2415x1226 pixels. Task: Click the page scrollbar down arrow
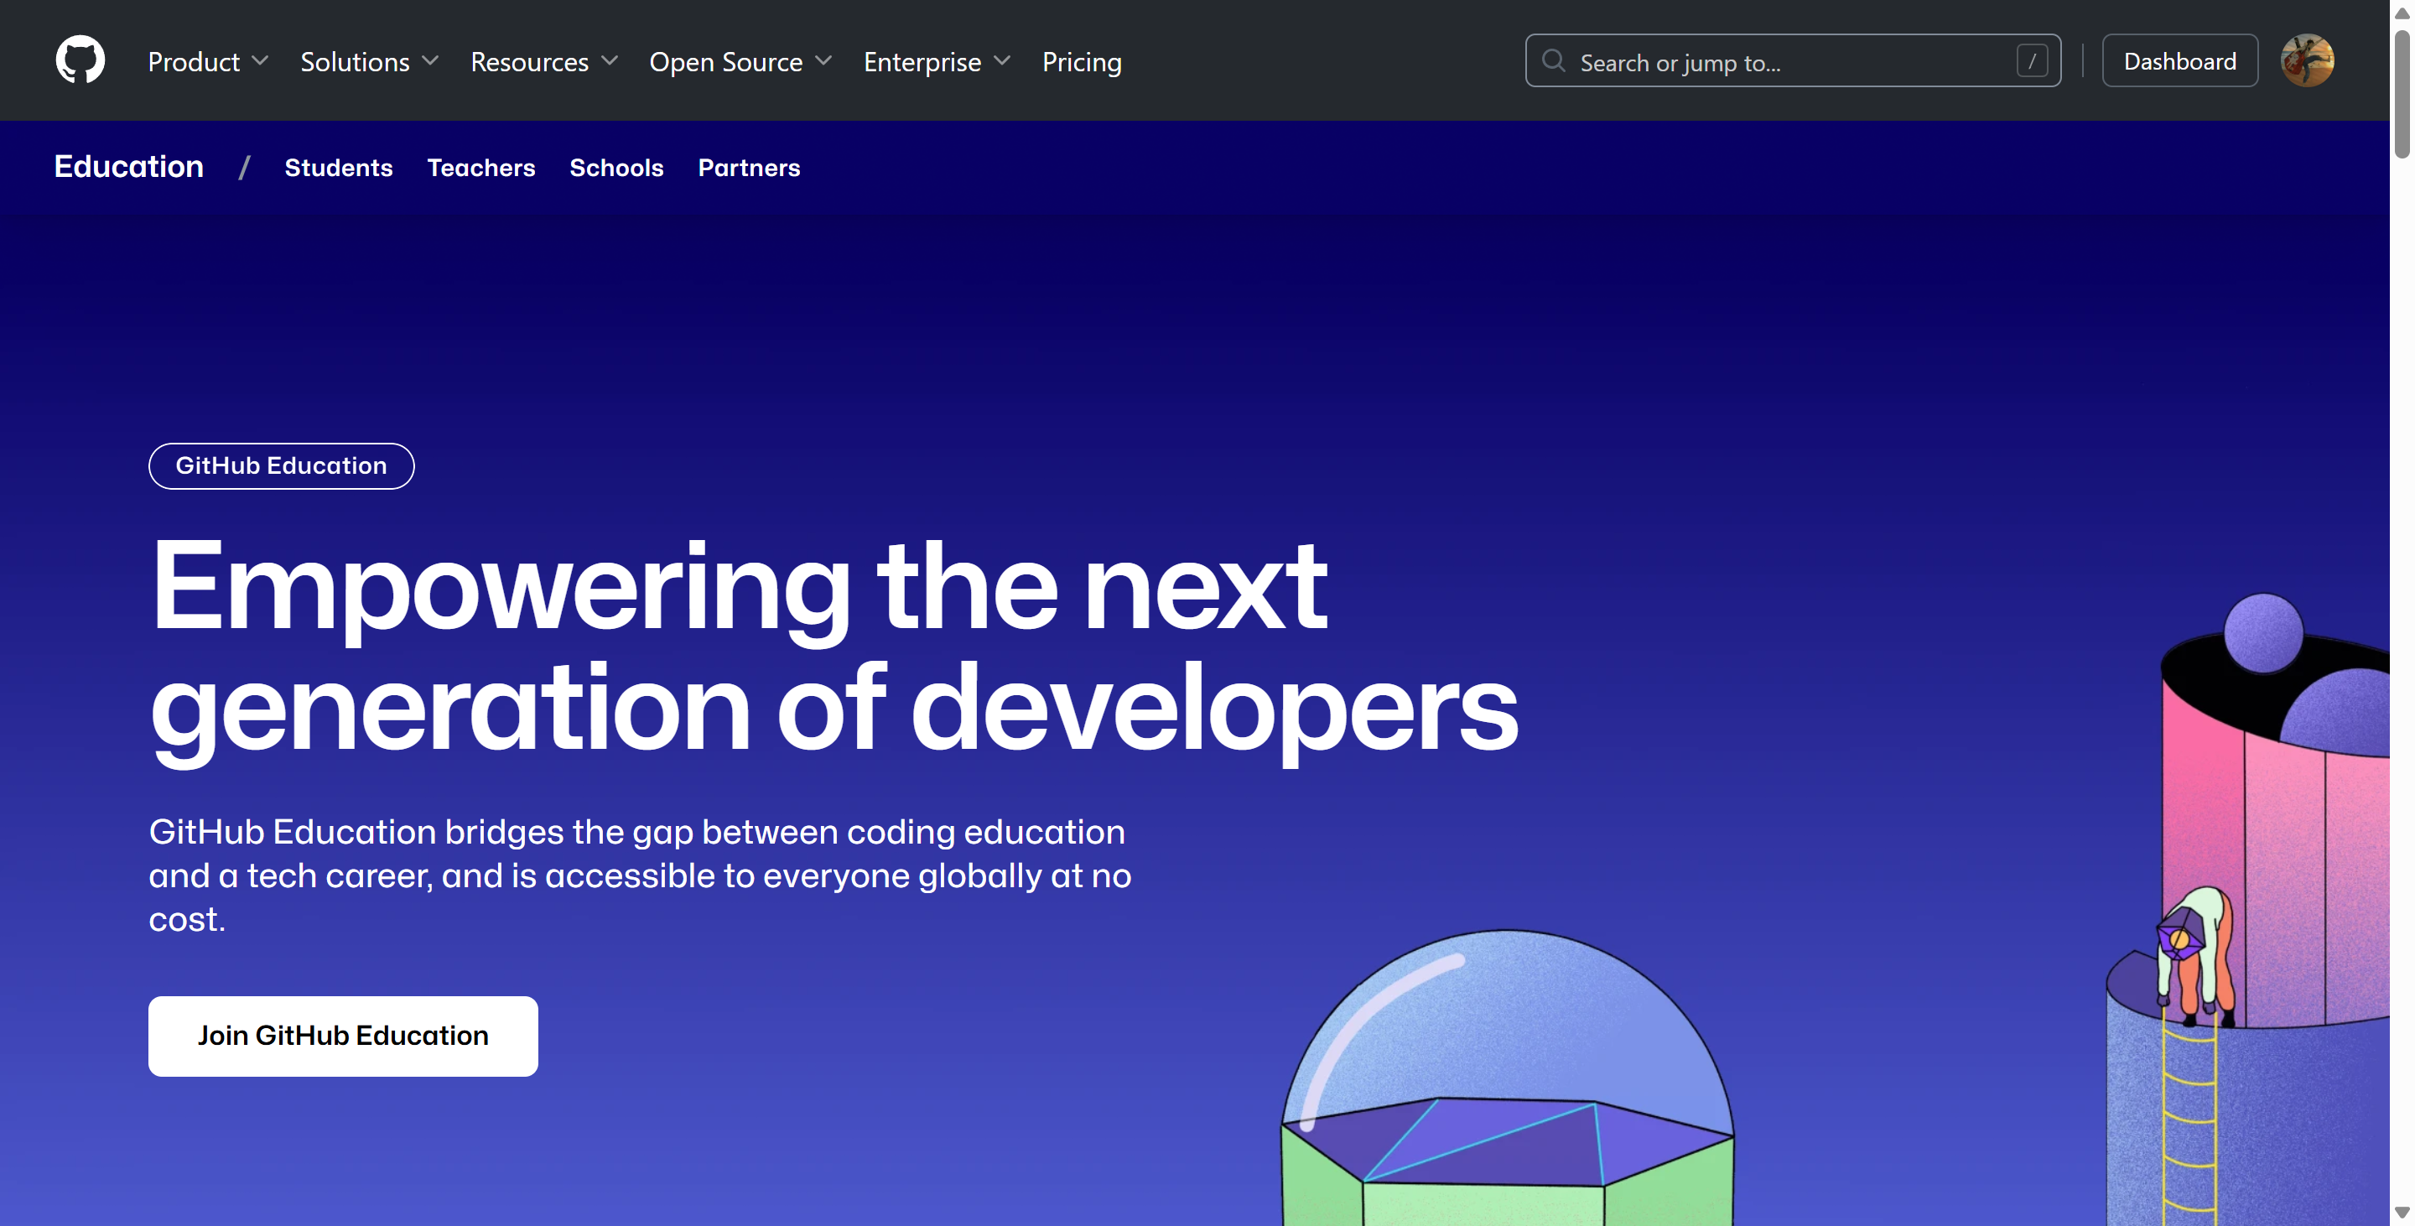tap(2402, 1212)
